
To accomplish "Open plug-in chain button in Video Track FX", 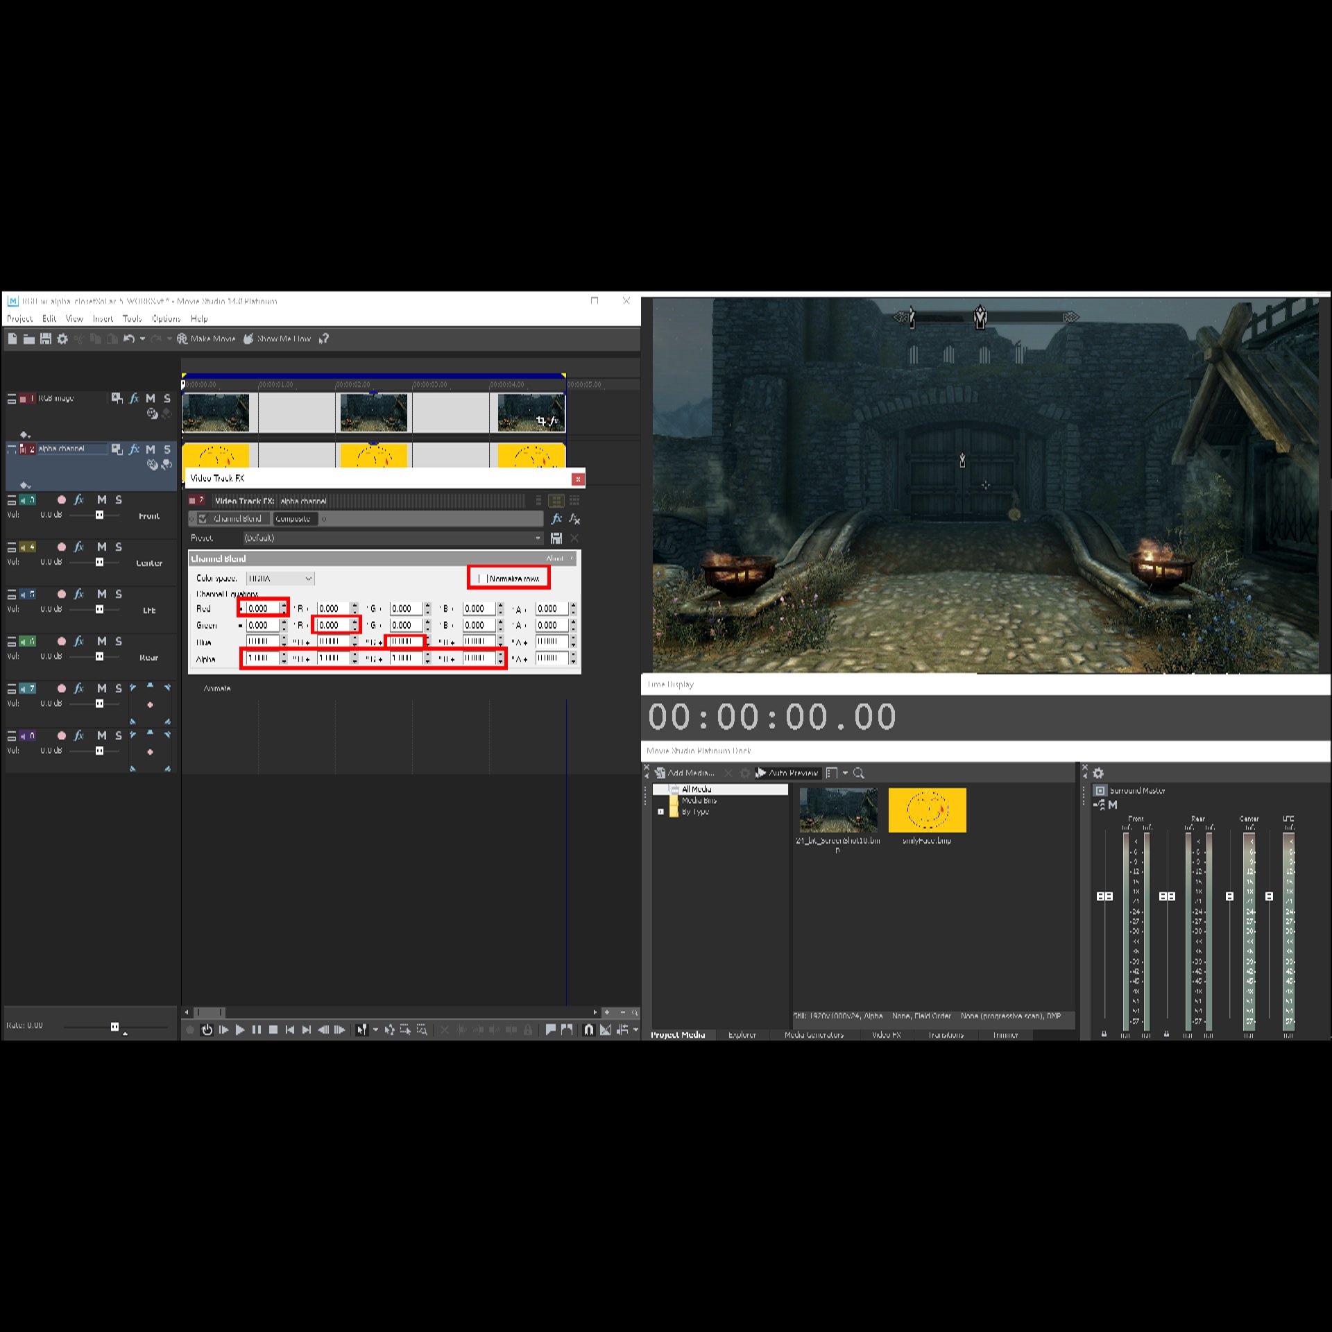I will point(556,519).
